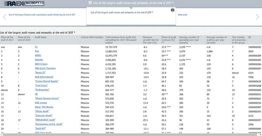The width and height of the screenshot is (262, 136).
Task: Open the KPMG link
Action: pos(38,55)
